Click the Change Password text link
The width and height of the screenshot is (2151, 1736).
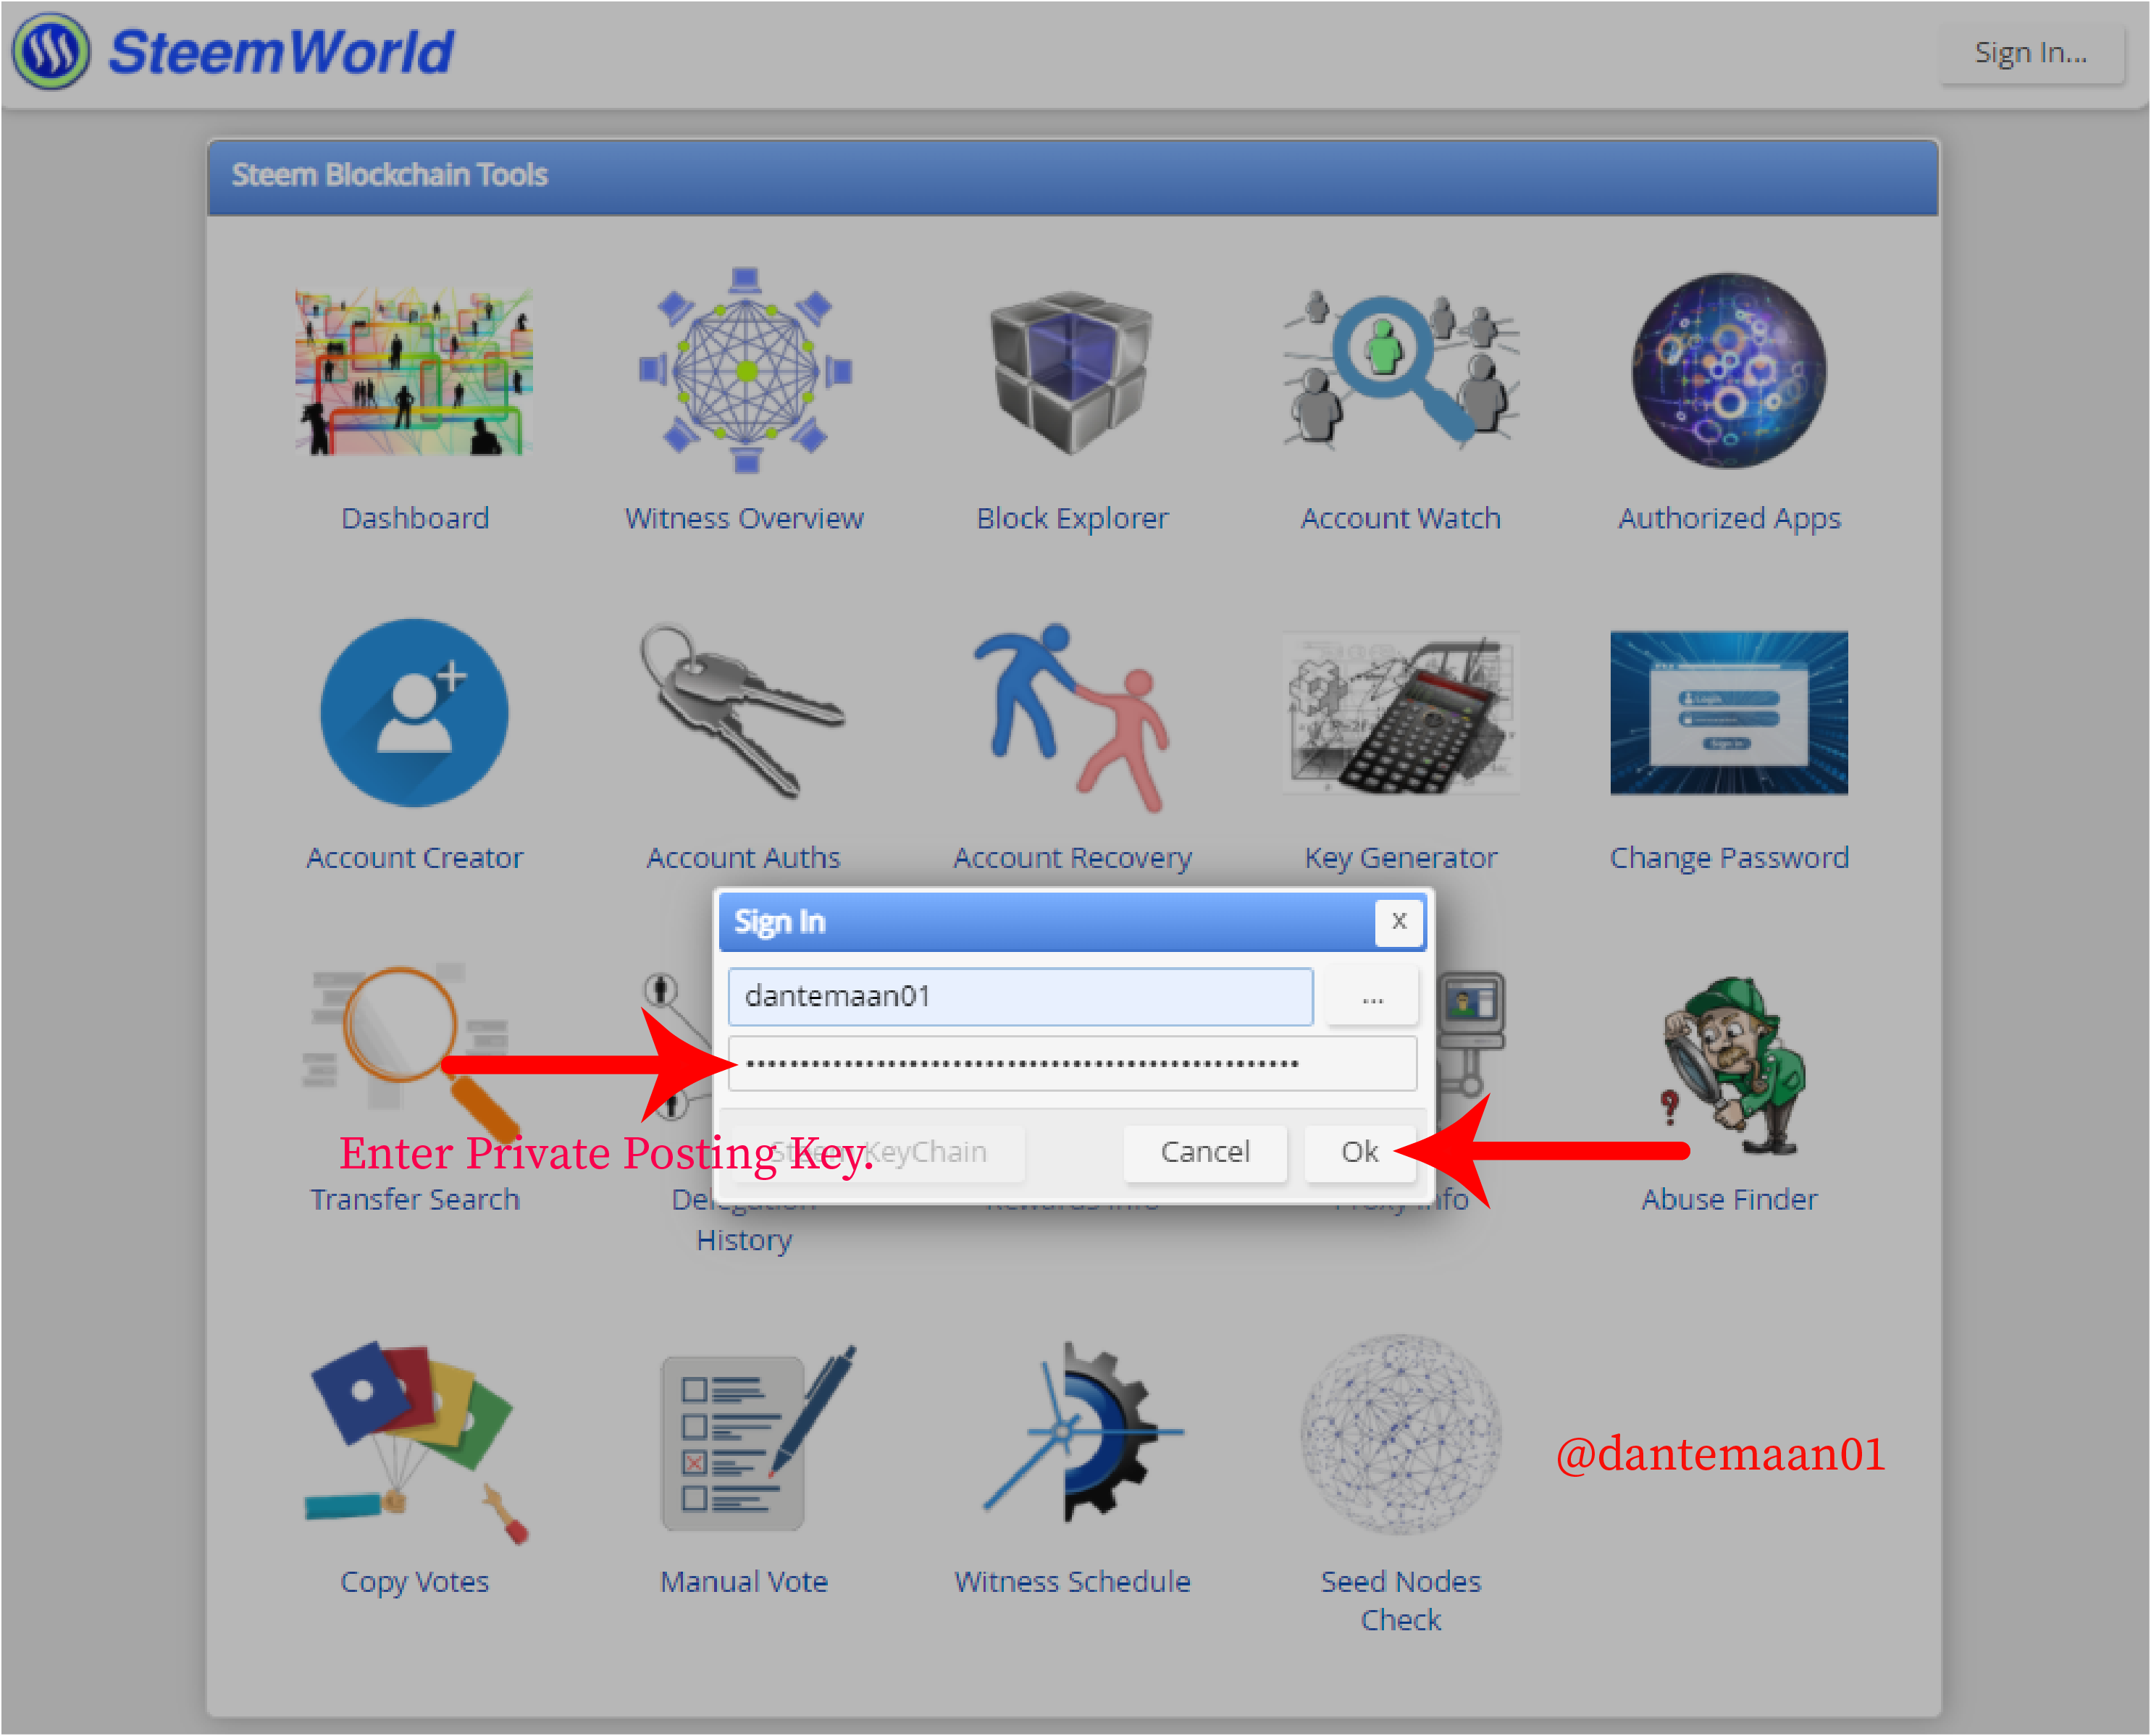pos(1729,859)
